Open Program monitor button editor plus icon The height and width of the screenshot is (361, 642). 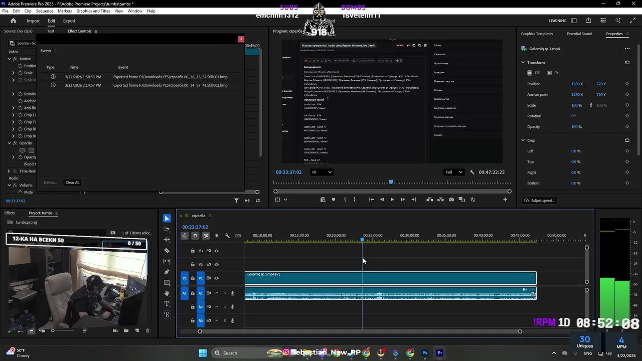tap(505, 200)
